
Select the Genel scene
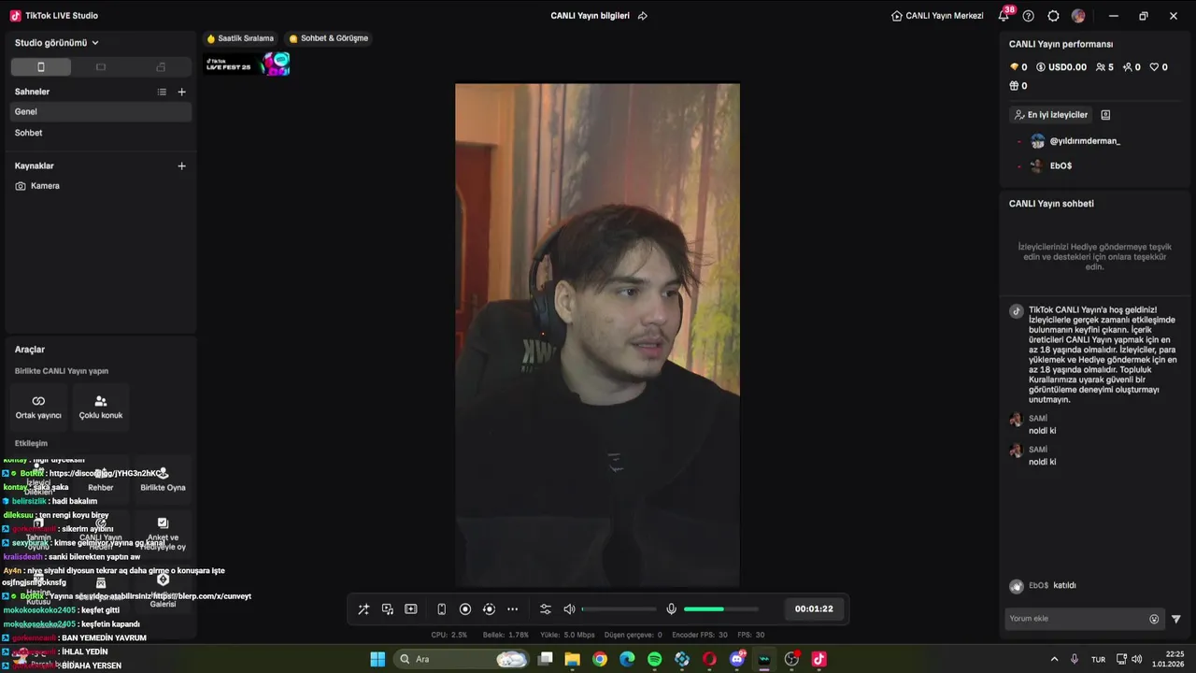[101, 111]
